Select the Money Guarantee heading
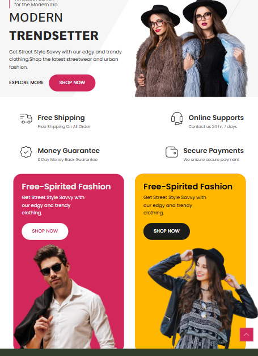The height and width of the screenshot is (356, 258). click(x=69, y=151)
